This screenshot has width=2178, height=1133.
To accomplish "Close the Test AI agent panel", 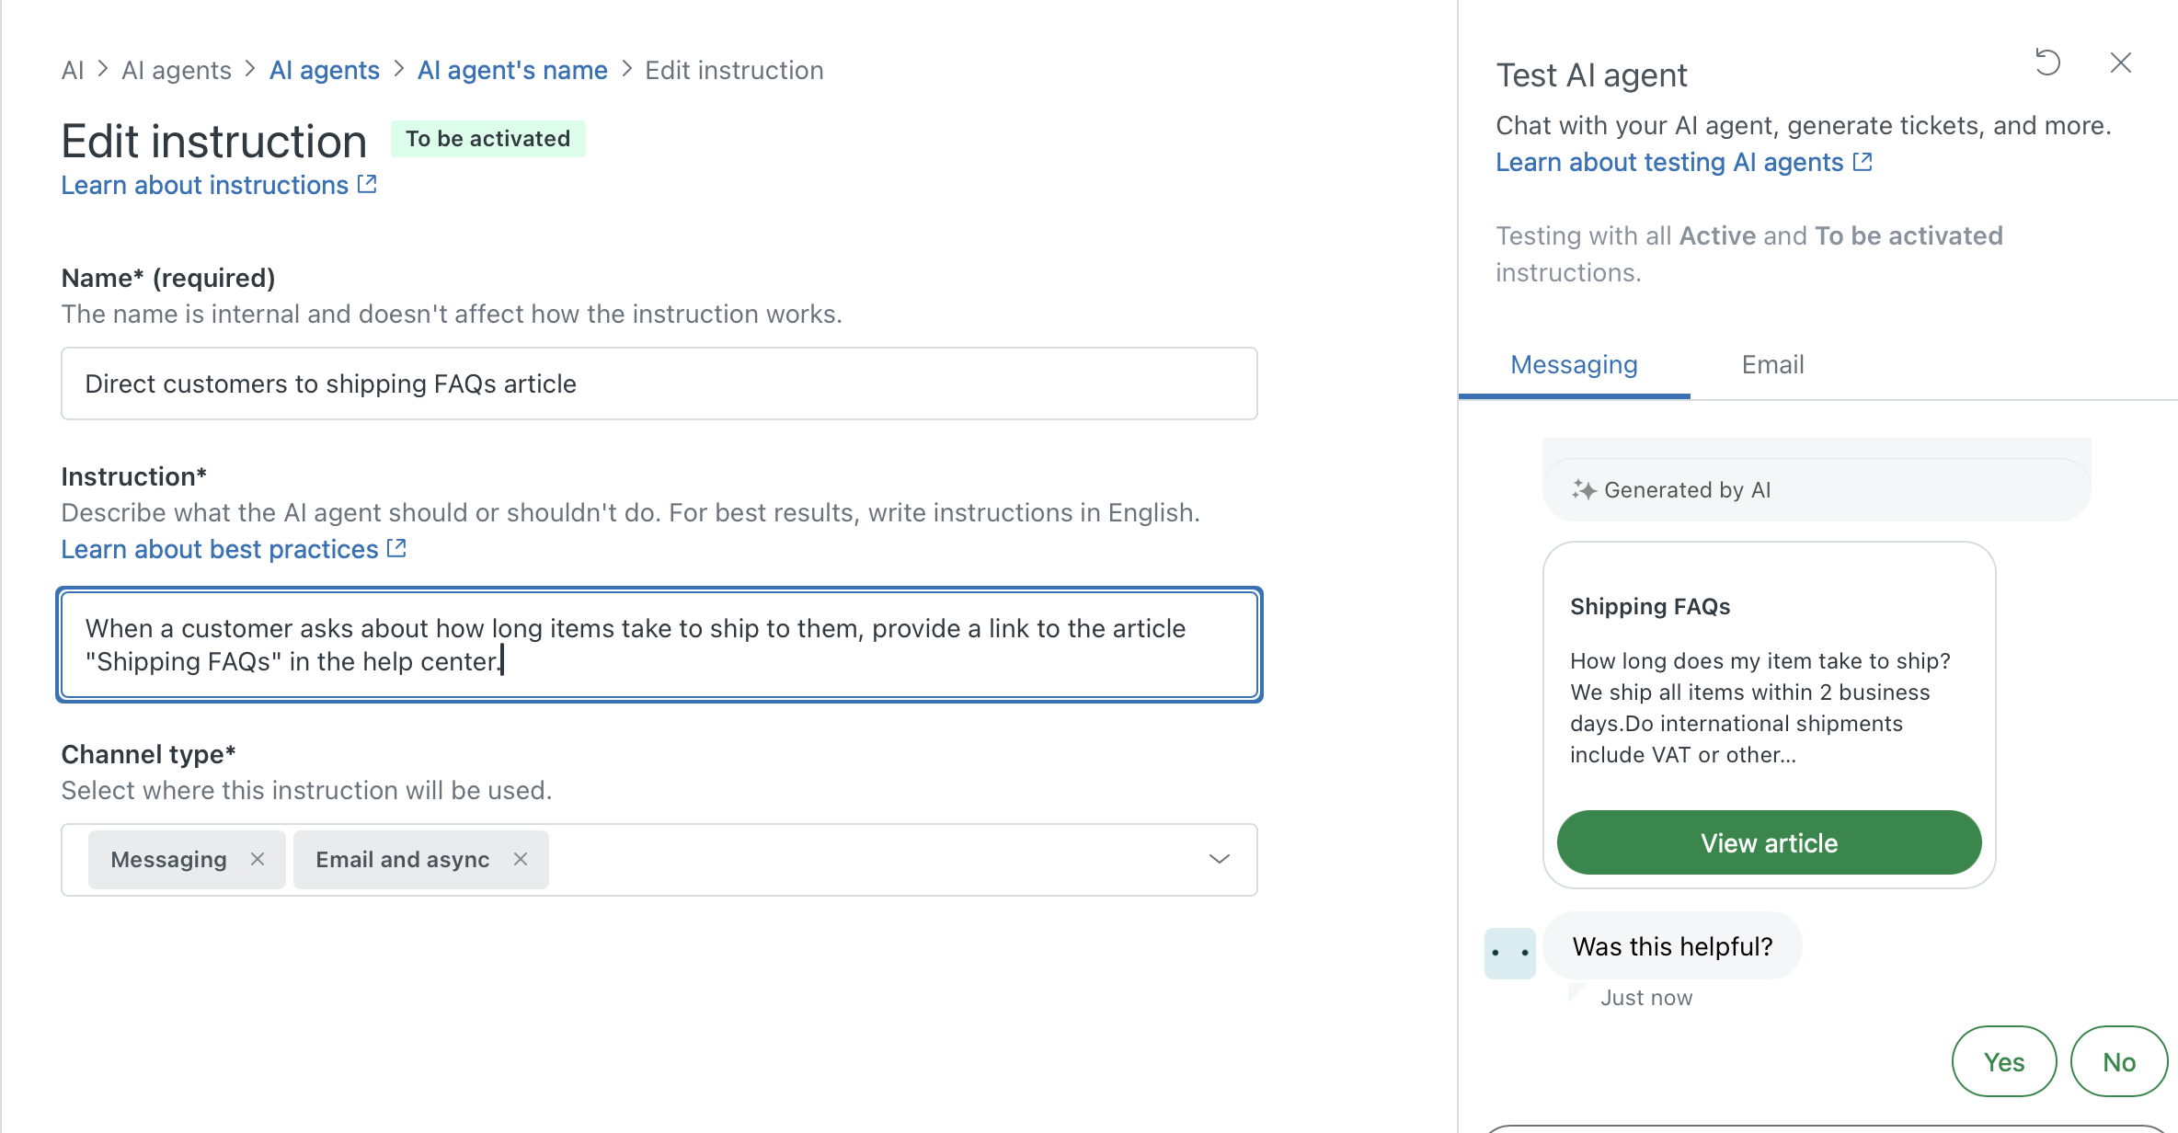I will [2121, 63].
